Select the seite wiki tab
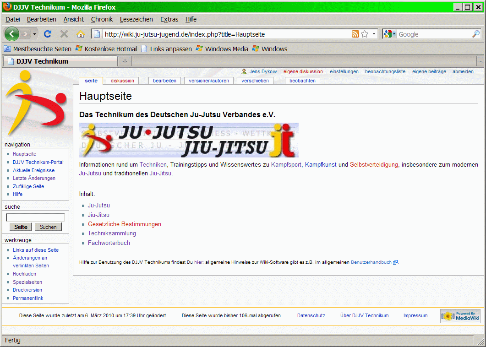This screenshot has width=486, height=347. pos(91,81)
